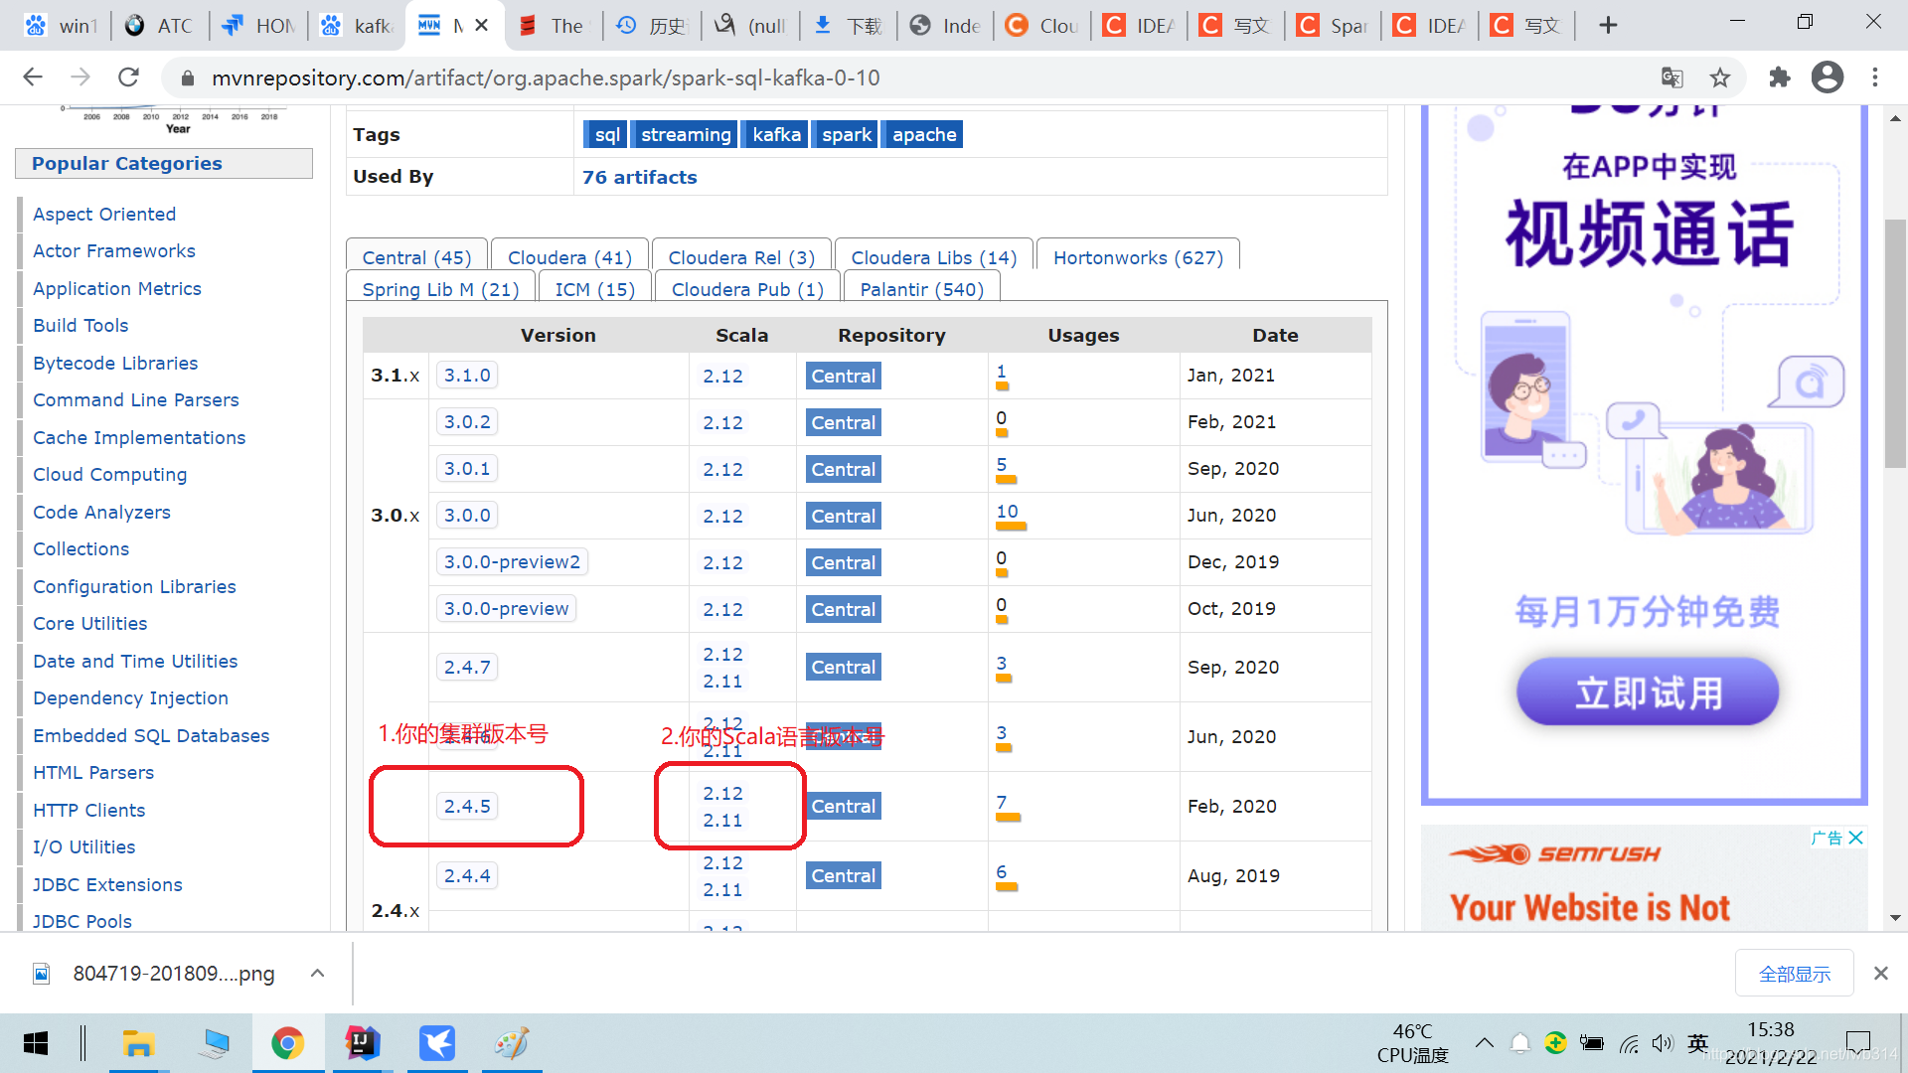
Task: Switch to the 下载 downloads tab
Action: click(x=849, y=26)
